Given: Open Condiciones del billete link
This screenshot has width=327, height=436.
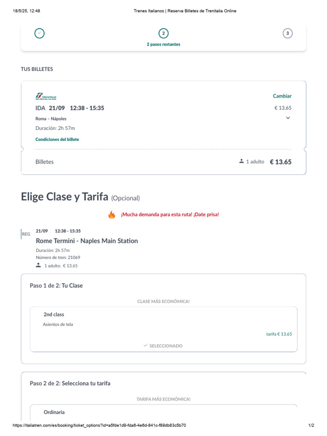Looking at the screenshot, I should tap(57, 139).
